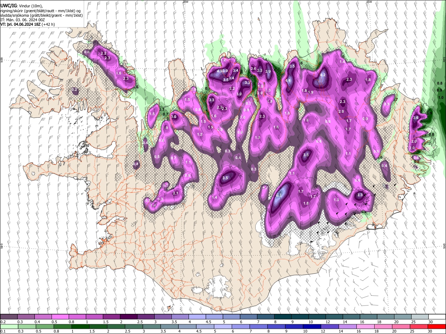Click the 15W longitude label
This screenshot has width=446, height=334.
point(369,2)
